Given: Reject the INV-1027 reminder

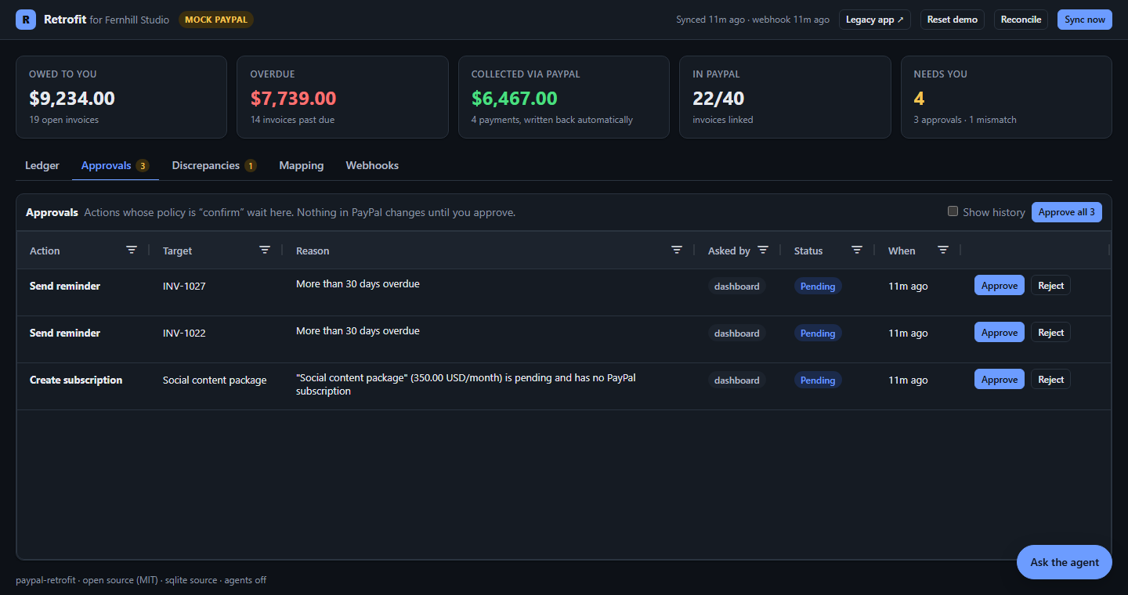Looking at the screenshot, I should click(1050, 286).
